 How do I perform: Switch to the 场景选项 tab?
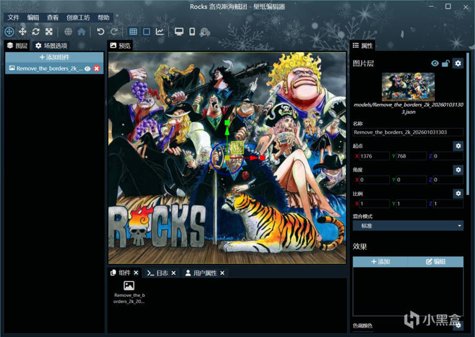coord(51,46)
